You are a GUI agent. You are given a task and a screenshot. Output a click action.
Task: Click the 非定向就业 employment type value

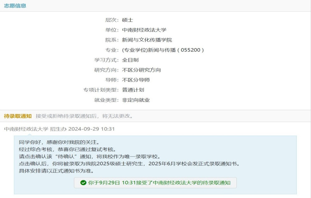pyautogui.click(x=136, y=100)
